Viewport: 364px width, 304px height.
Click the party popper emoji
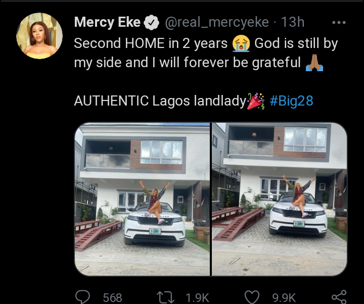click(x=256, y=101)
